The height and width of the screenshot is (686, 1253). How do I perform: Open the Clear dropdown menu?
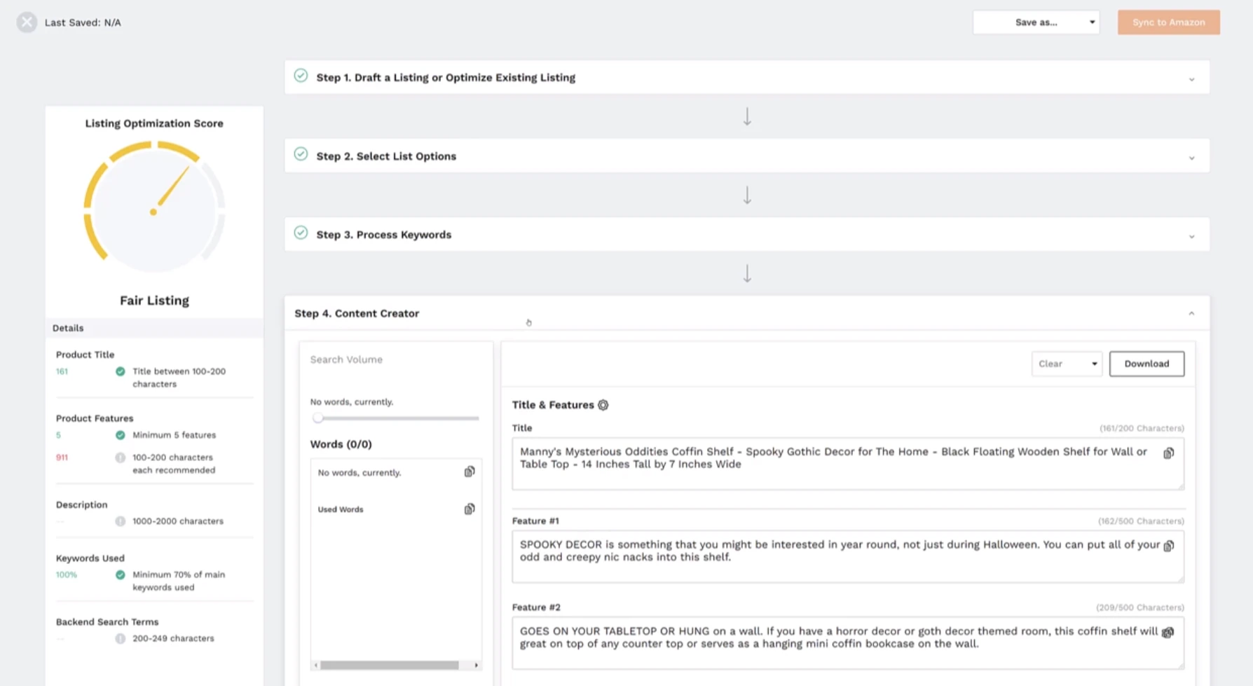click(x=1066, y=364)
